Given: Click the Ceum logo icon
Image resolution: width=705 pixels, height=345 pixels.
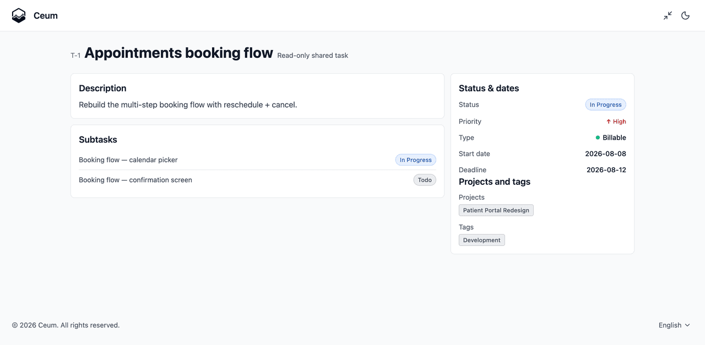Looking at the screenshot, I should [x=19, y=15].
